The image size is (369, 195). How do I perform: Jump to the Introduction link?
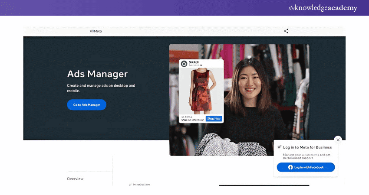[x=141, y=185]
